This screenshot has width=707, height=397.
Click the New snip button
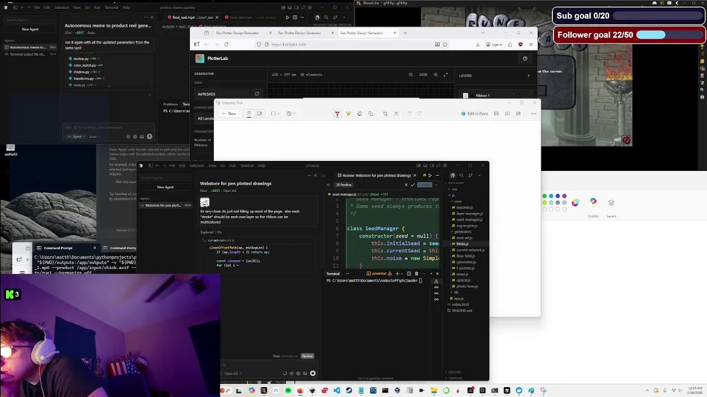click(x=229, y=114)
